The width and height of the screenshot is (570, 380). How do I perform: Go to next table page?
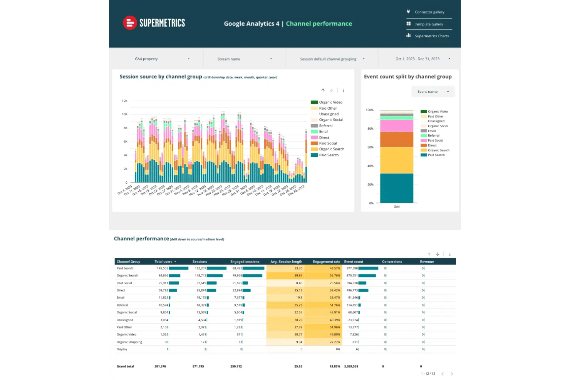(452, 374)
